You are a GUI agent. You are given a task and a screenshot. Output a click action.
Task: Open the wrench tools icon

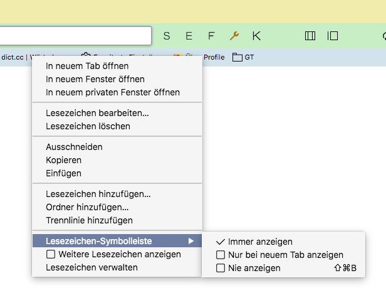click(x=234, y=36)
